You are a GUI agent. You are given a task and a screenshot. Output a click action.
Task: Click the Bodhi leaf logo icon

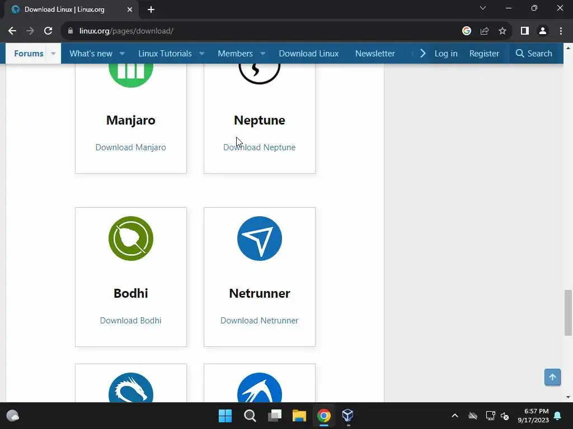131,239
